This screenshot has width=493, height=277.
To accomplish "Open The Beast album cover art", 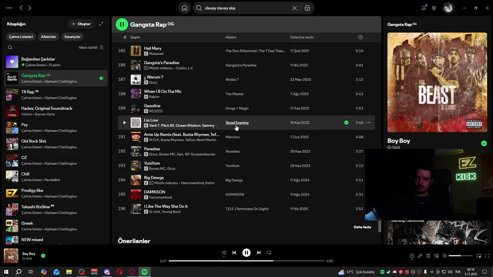I will [437, 82].
